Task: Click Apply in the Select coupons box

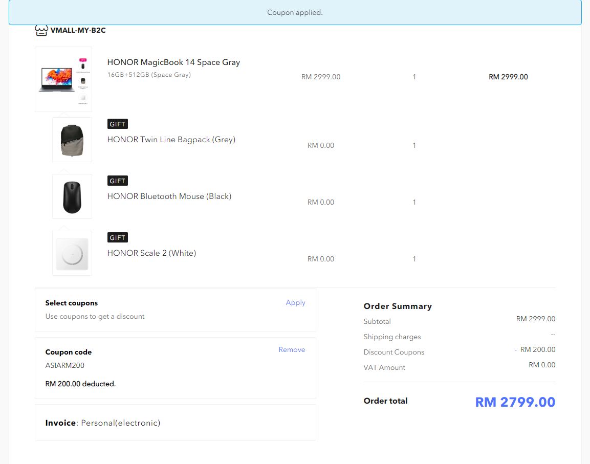Action: pyautogui.click(x=295, y=303)
